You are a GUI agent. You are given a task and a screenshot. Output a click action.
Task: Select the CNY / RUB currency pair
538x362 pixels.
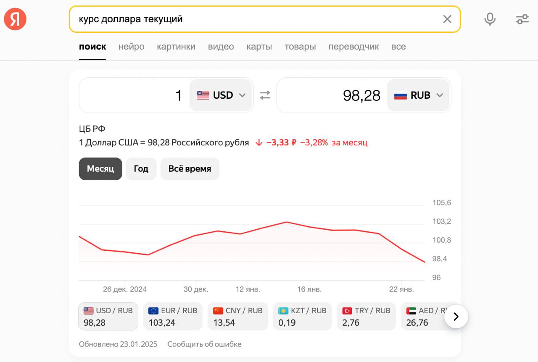tap(237, 316)
